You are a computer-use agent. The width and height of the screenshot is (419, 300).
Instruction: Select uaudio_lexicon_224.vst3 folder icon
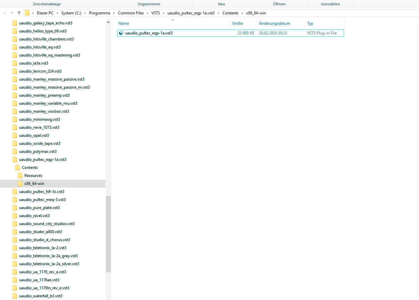click(15, 71)
